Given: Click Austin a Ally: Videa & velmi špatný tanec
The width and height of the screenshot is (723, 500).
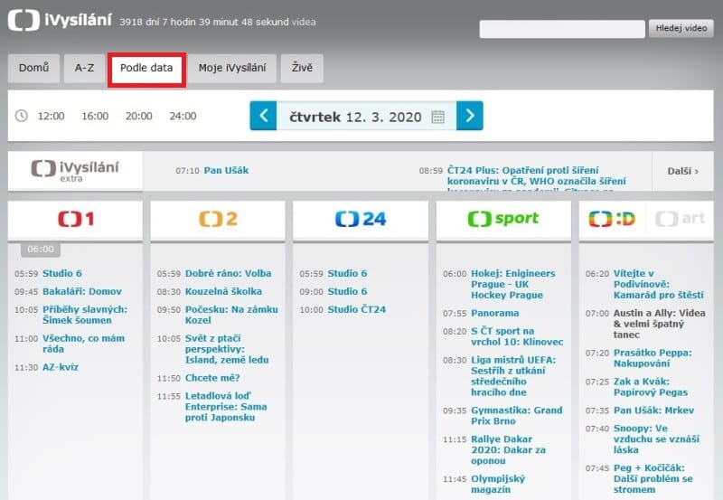Looking at the screenshot, I should [x=660, y=324].
